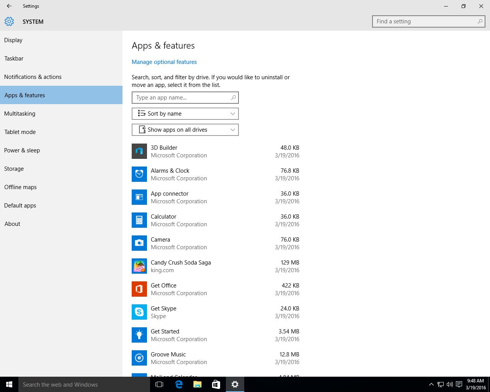Viewport: 490px width, 392px height.
Task: Select the Get Started app name
Action: (165, 332)
